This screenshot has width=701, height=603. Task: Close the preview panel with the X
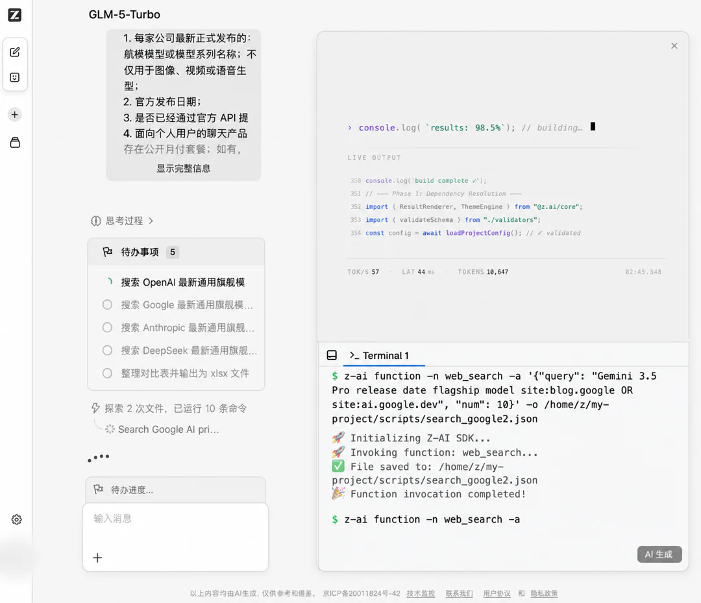tap(674, 46)
